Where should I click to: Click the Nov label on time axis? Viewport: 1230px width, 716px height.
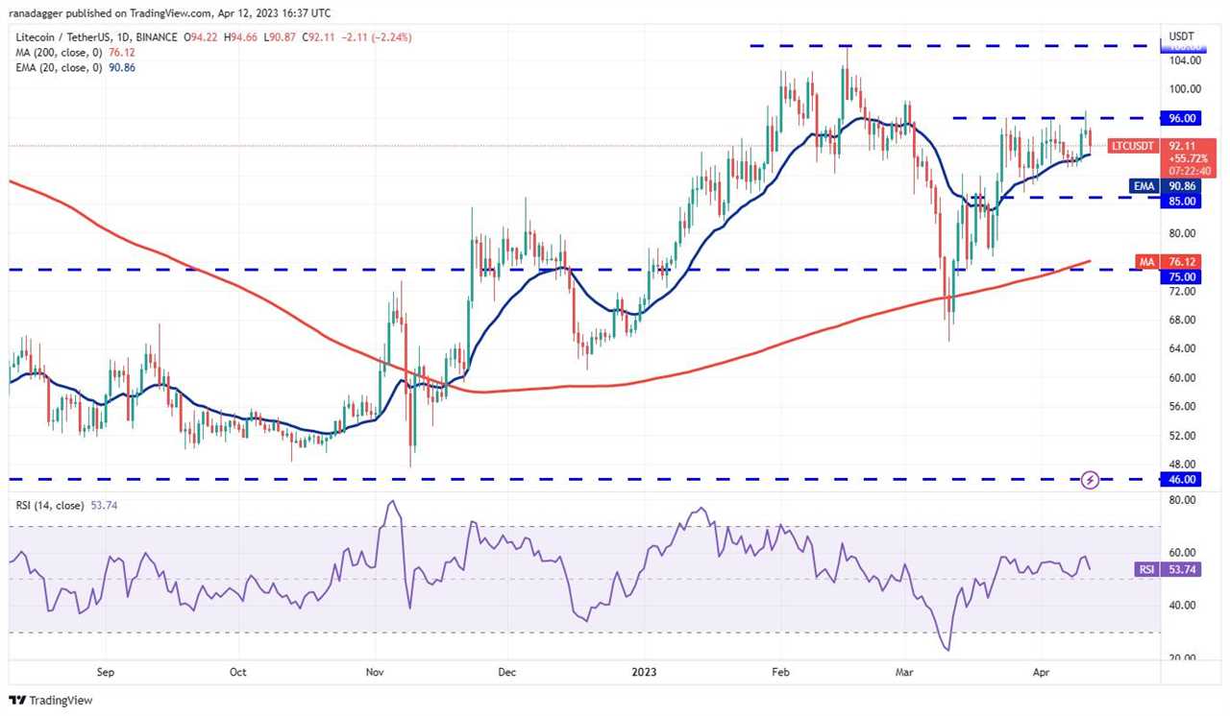pyautogui.click(x=373, y=672)
